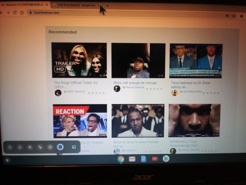
Task: Visit Oya Adisa Oshun author link
Action: (x=193, y=91)
